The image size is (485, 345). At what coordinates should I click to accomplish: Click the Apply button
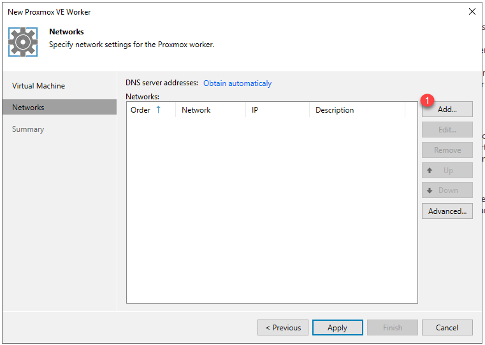point(337,327)
